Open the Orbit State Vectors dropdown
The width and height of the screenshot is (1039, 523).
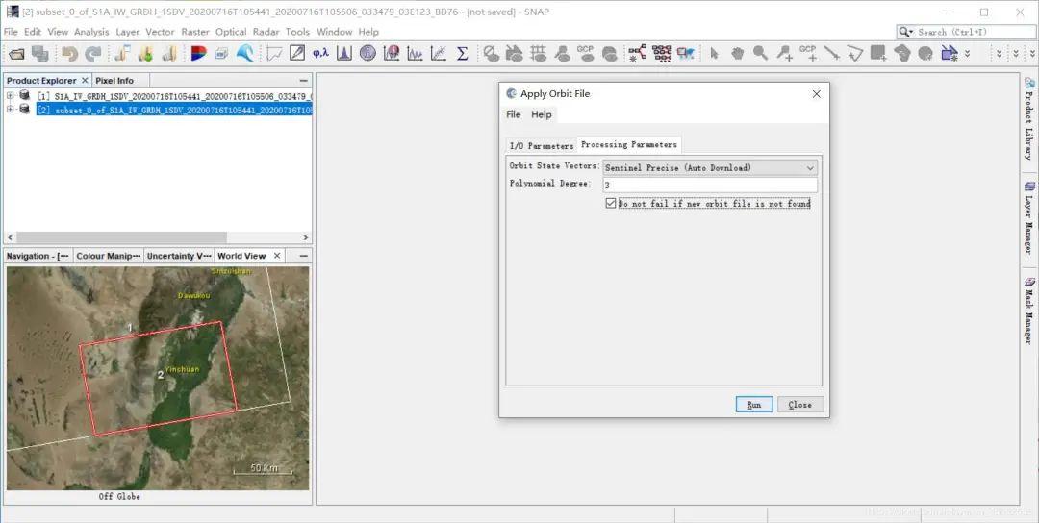(x=710, y=167)
